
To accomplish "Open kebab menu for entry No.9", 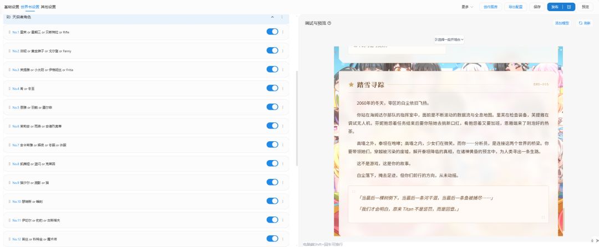I will 283,182.
